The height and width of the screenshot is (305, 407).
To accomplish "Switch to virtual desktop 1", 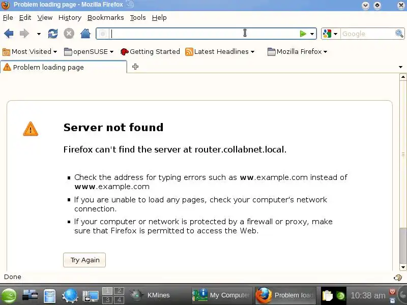I will pyautogui.click(x=107, y=291).
